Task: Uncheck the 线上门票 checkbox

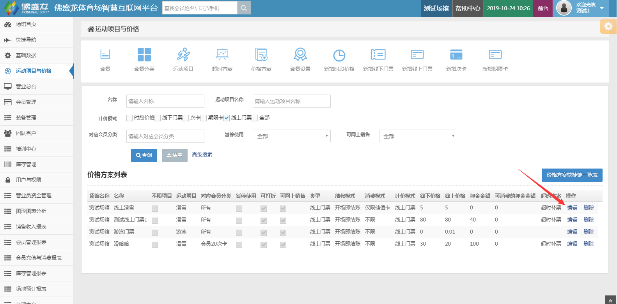Action: 227,118
